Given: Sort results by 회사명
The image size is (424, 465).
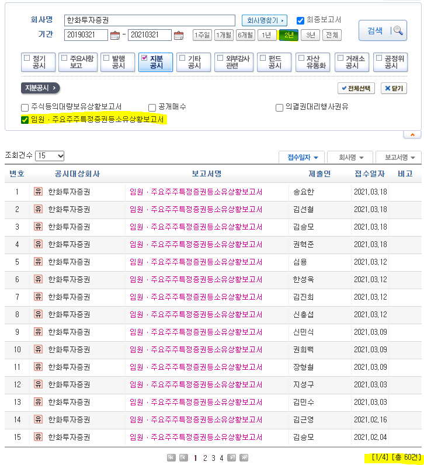Looking at the screenshot, I should click(351, 157).
